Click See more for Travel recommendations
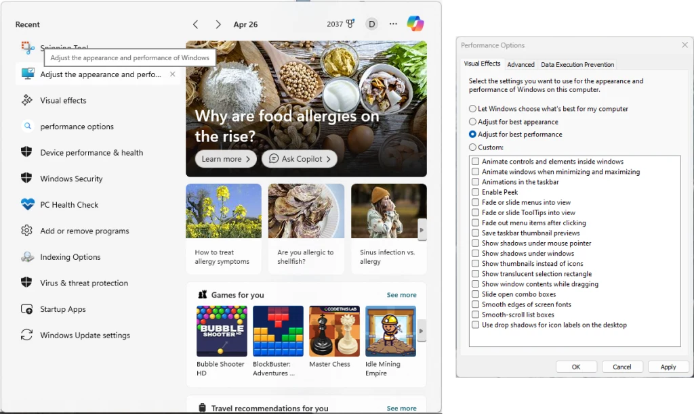This screenshot has width=694, height=414. (401, 409)
